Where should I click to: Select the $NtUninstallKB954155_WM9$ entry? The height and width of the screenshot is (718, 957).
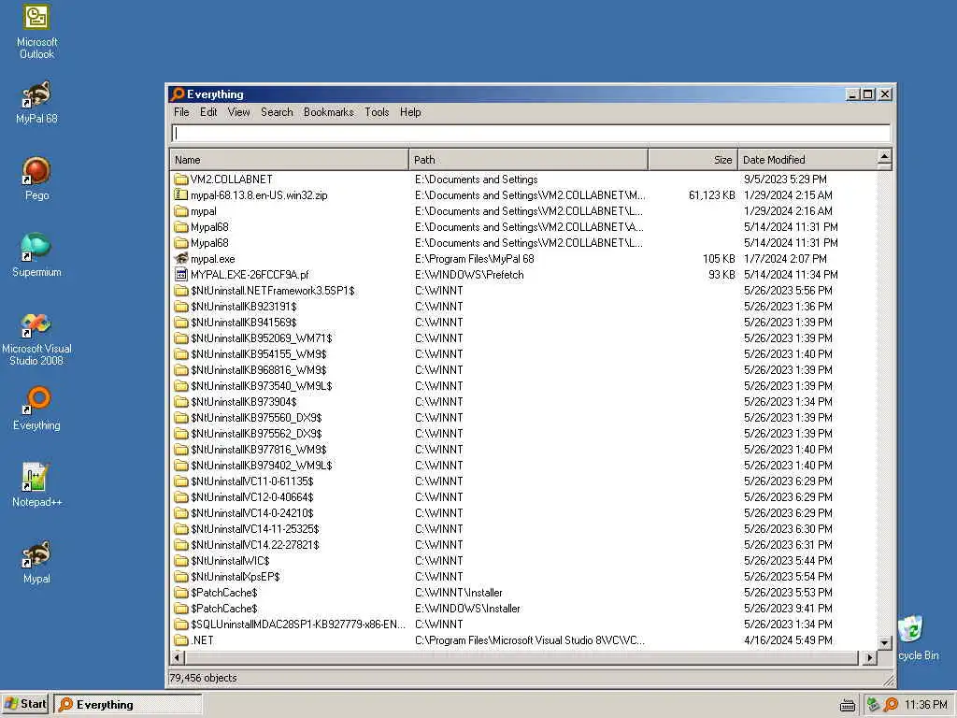(x=258, y=354)
